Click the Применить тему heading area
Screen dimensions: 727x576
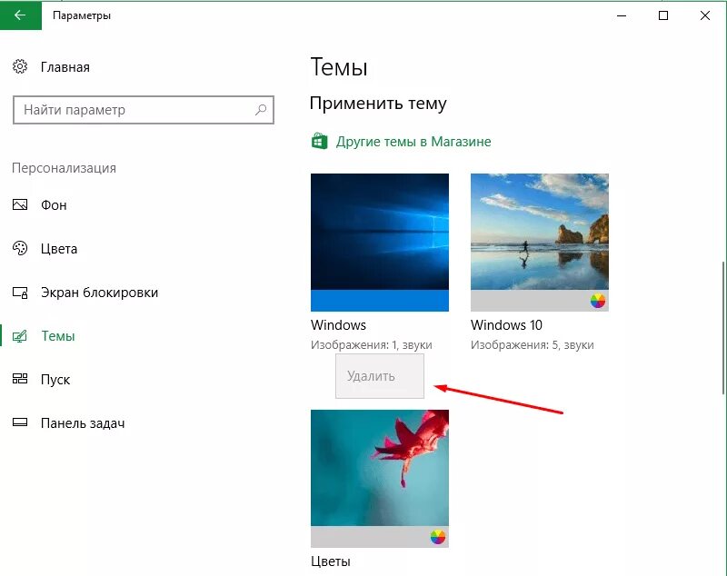pyautogui.click(x=379, y=104)
